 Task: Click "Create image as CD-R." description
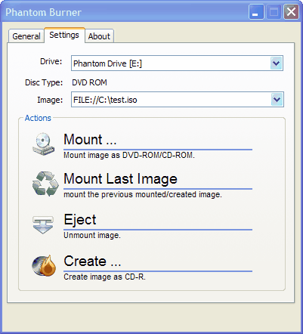[104, 277]
